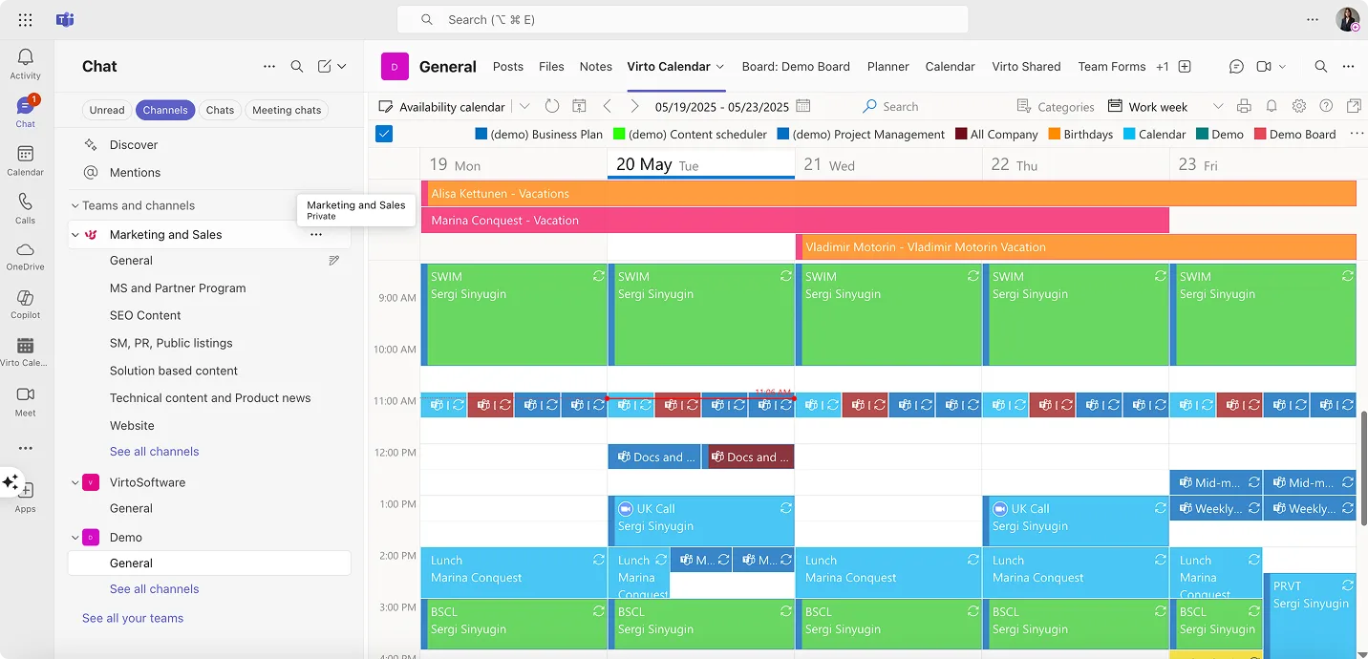Open the calendar settings gear
The width and height of the screenshot is (1368, 659).
(x=1299, y=106)
